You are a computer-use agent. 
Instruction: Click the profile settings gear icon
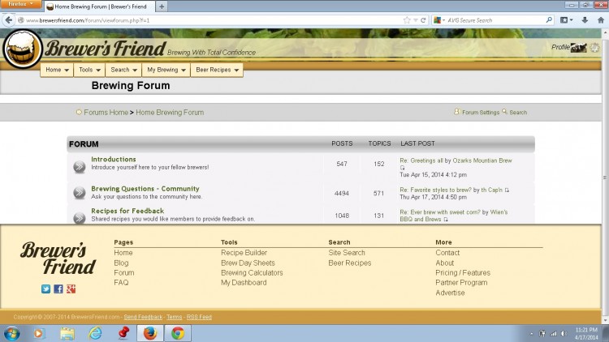click(x=594, y=48)
